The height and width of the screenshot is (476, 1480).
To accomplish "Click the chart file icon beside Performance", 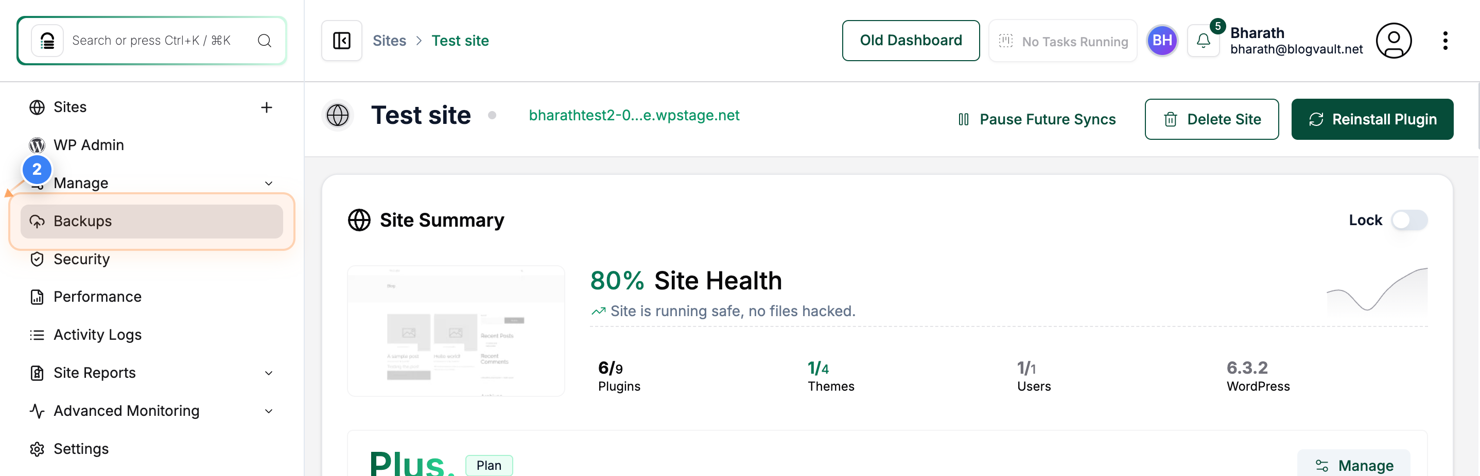I will pos(38,297).
